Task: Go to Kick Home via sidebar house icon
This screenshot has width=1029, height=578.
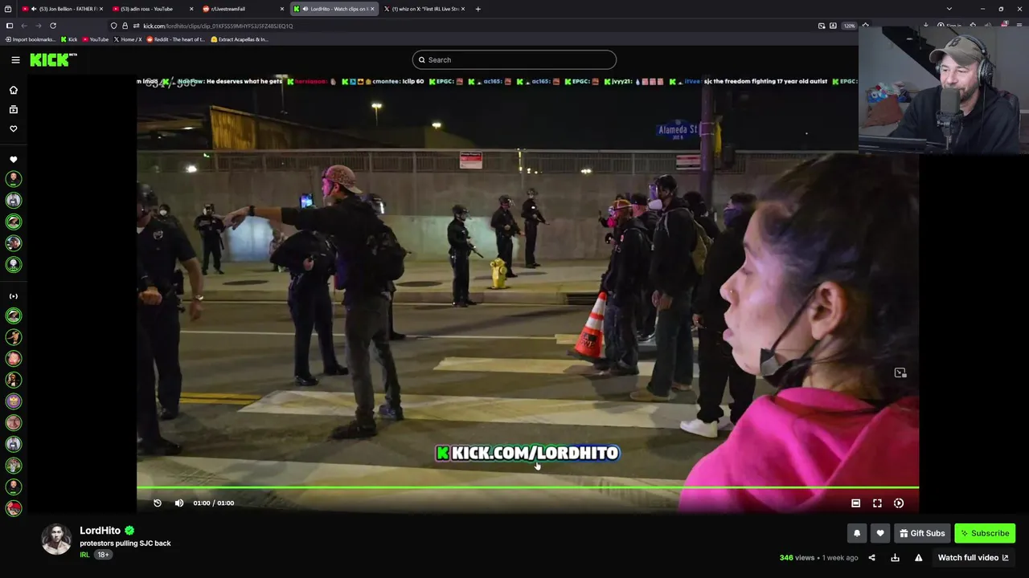Action: click(13, 90)
